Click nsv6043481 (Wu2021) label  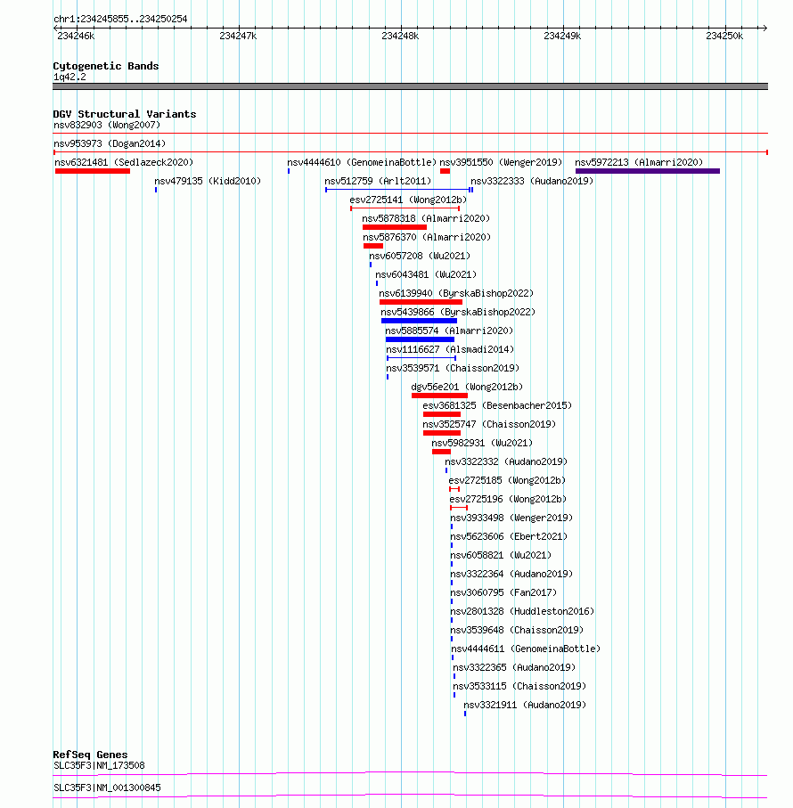click(426, 274)
